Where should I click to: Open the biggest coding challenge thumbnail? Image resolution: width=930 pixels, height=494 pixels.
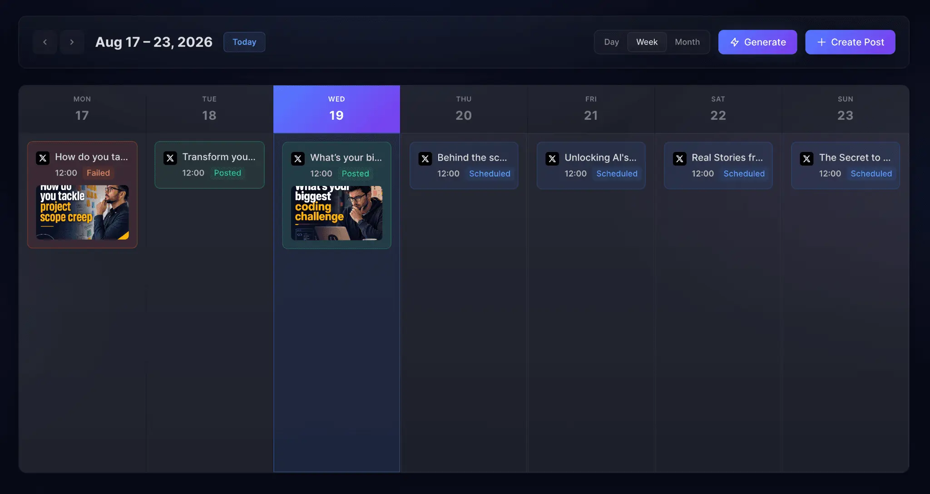click(336, 213)
